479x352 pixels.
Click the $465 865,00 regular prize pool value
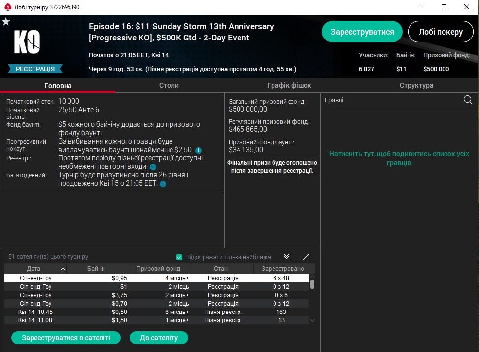pyautogui.click(x=248, y=129)
